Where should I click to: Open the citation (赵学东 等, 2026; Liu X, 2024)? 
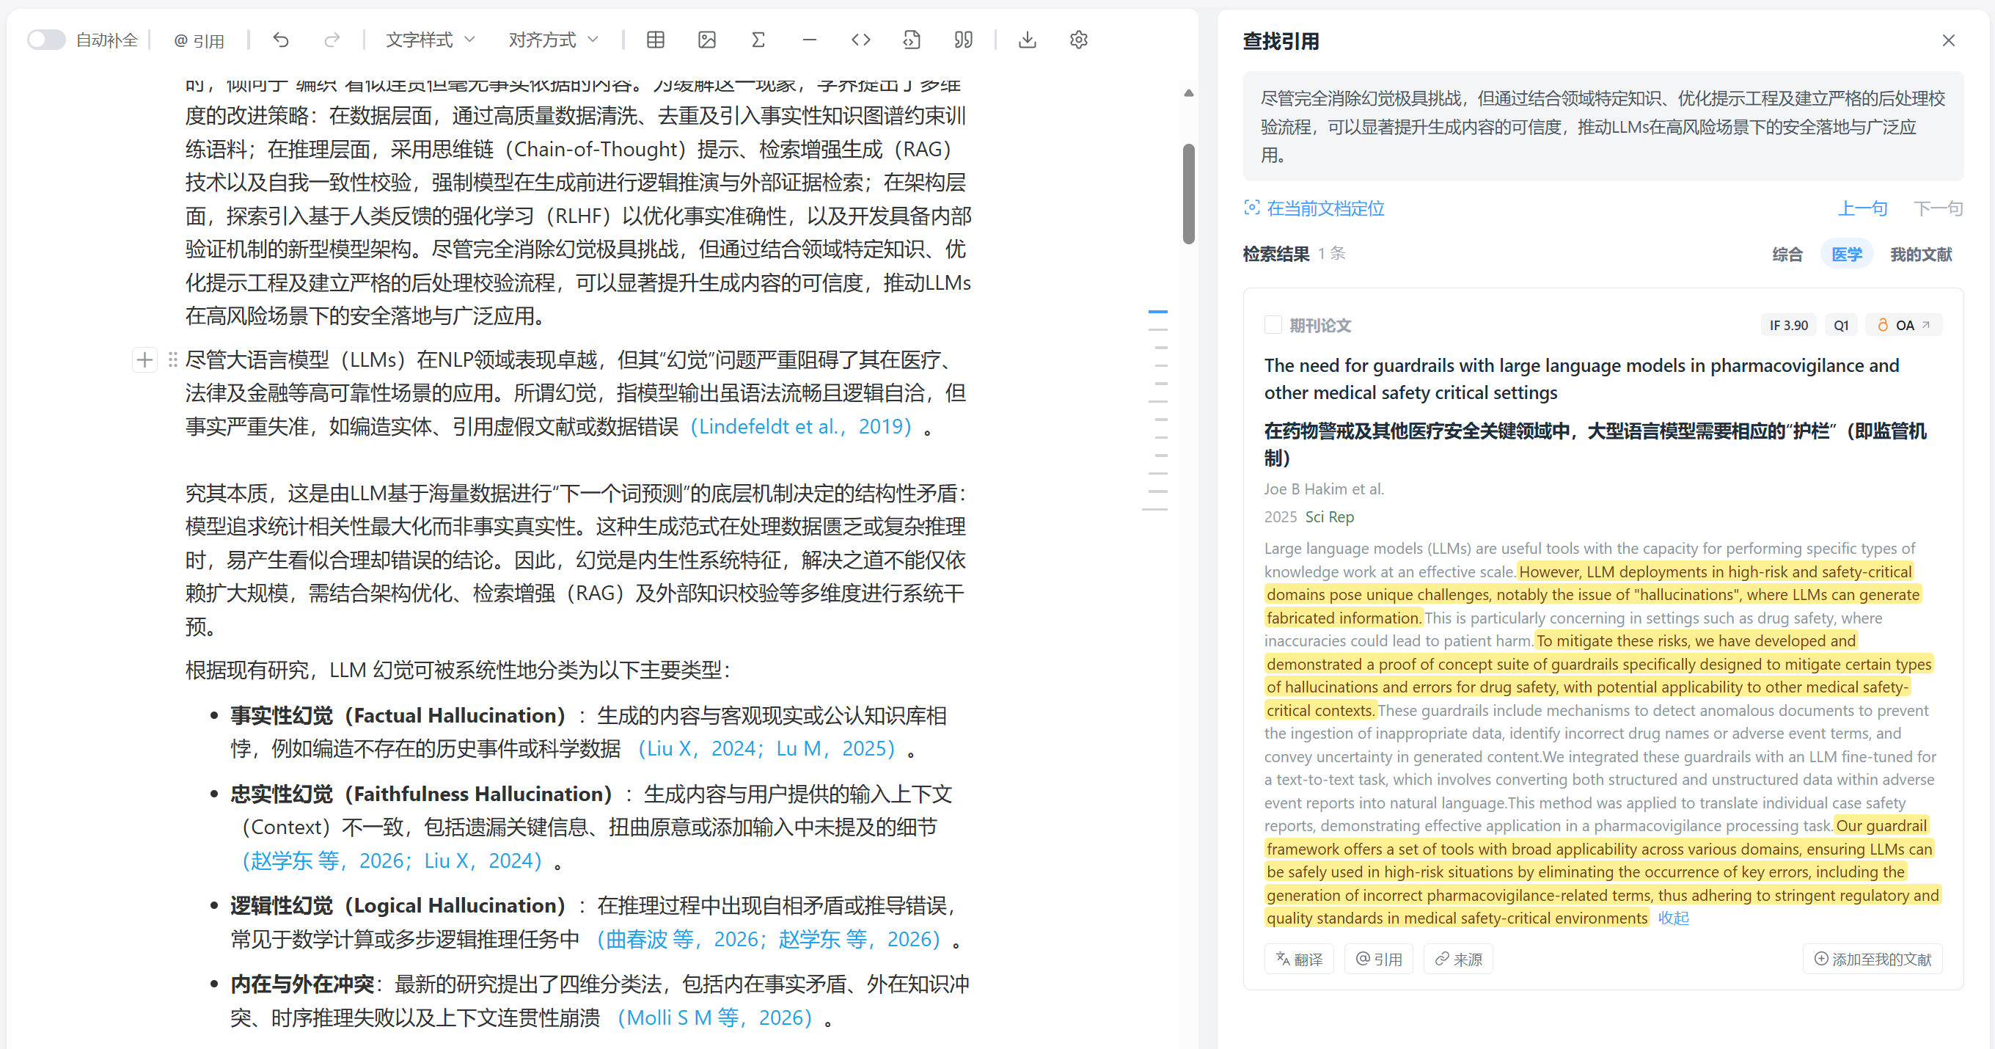[x=392, y=860]
